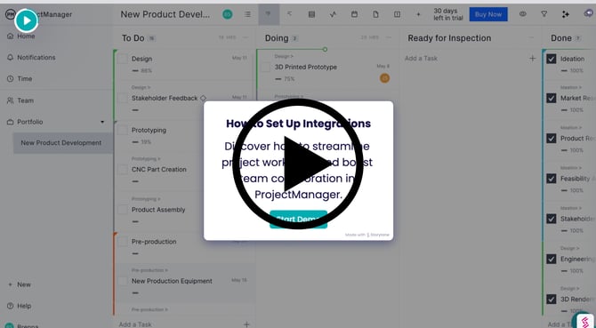Screen dimensions: 596x328
Task: Click the Pre-production breadcrumb above New Production Equipment
Action: (149, 270)
